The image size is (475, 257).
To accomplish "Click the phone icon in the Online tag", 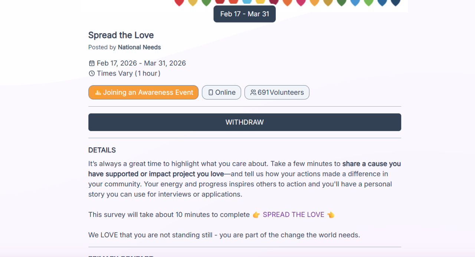I will (211, 93).
